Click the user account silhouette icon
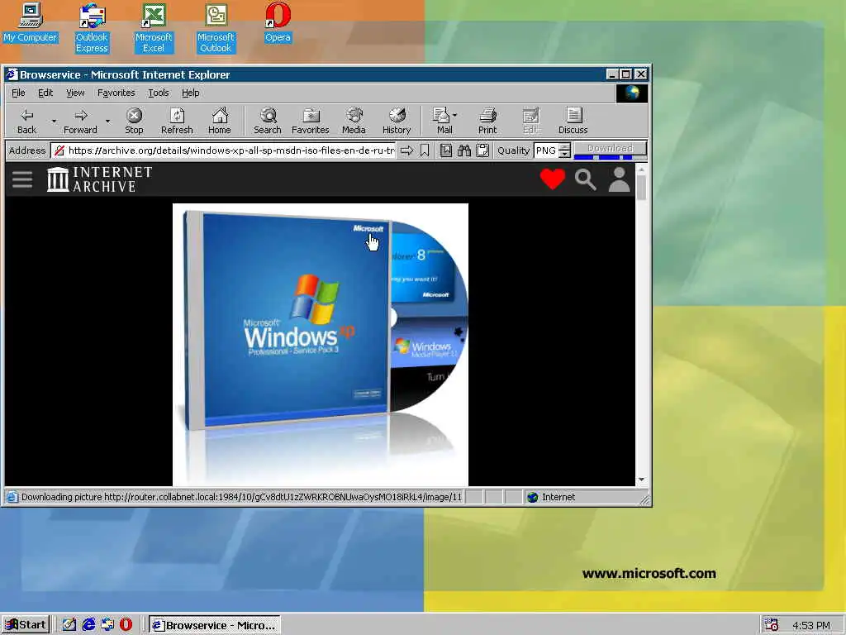This screenshot has height=635, width=846. click(x=619, y=179)
